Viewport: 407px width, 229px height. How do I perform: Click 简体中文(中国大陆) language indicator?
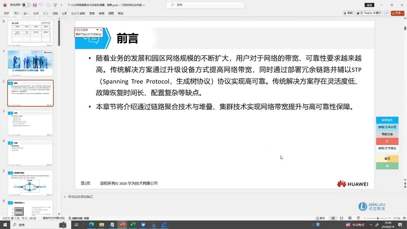point(54,218)
